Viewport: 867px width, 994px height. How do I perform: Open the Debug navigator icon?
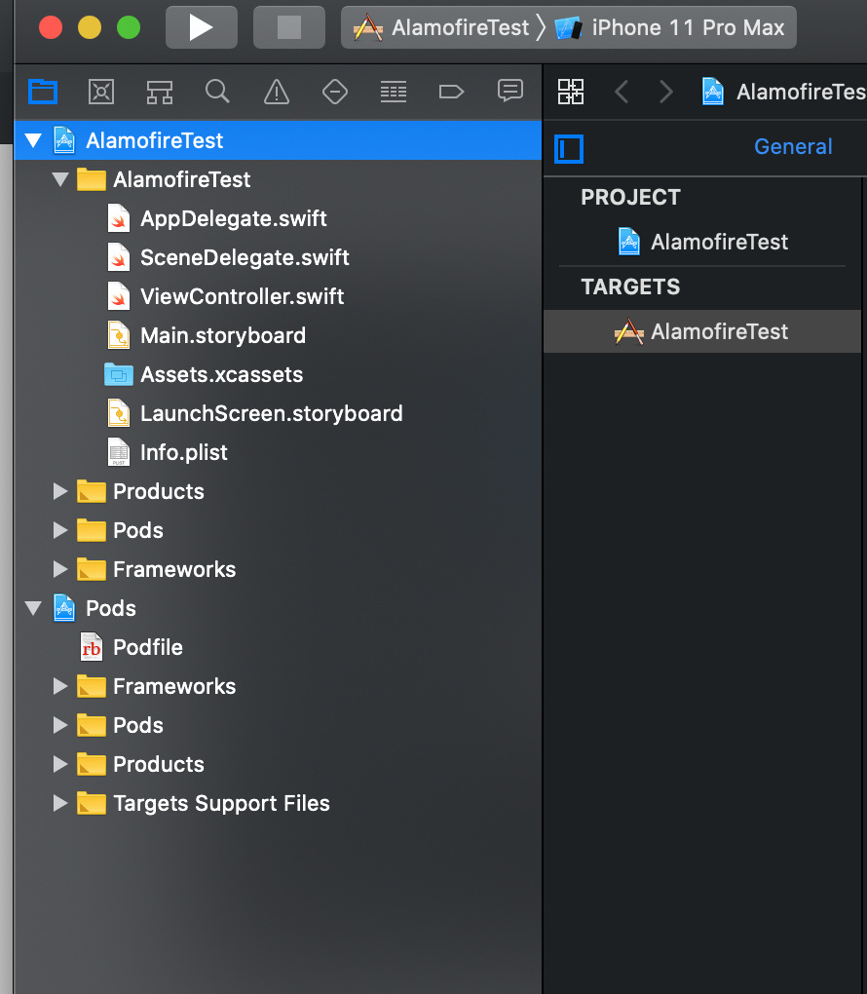tap(394, 92)
